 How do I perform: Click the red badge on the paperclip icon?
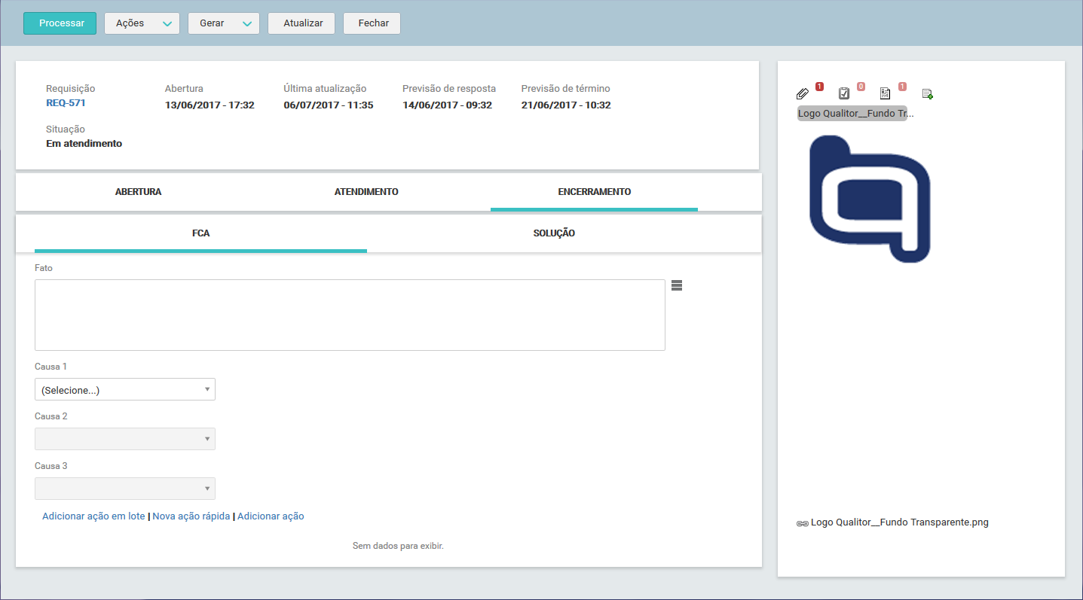[819, 87]
